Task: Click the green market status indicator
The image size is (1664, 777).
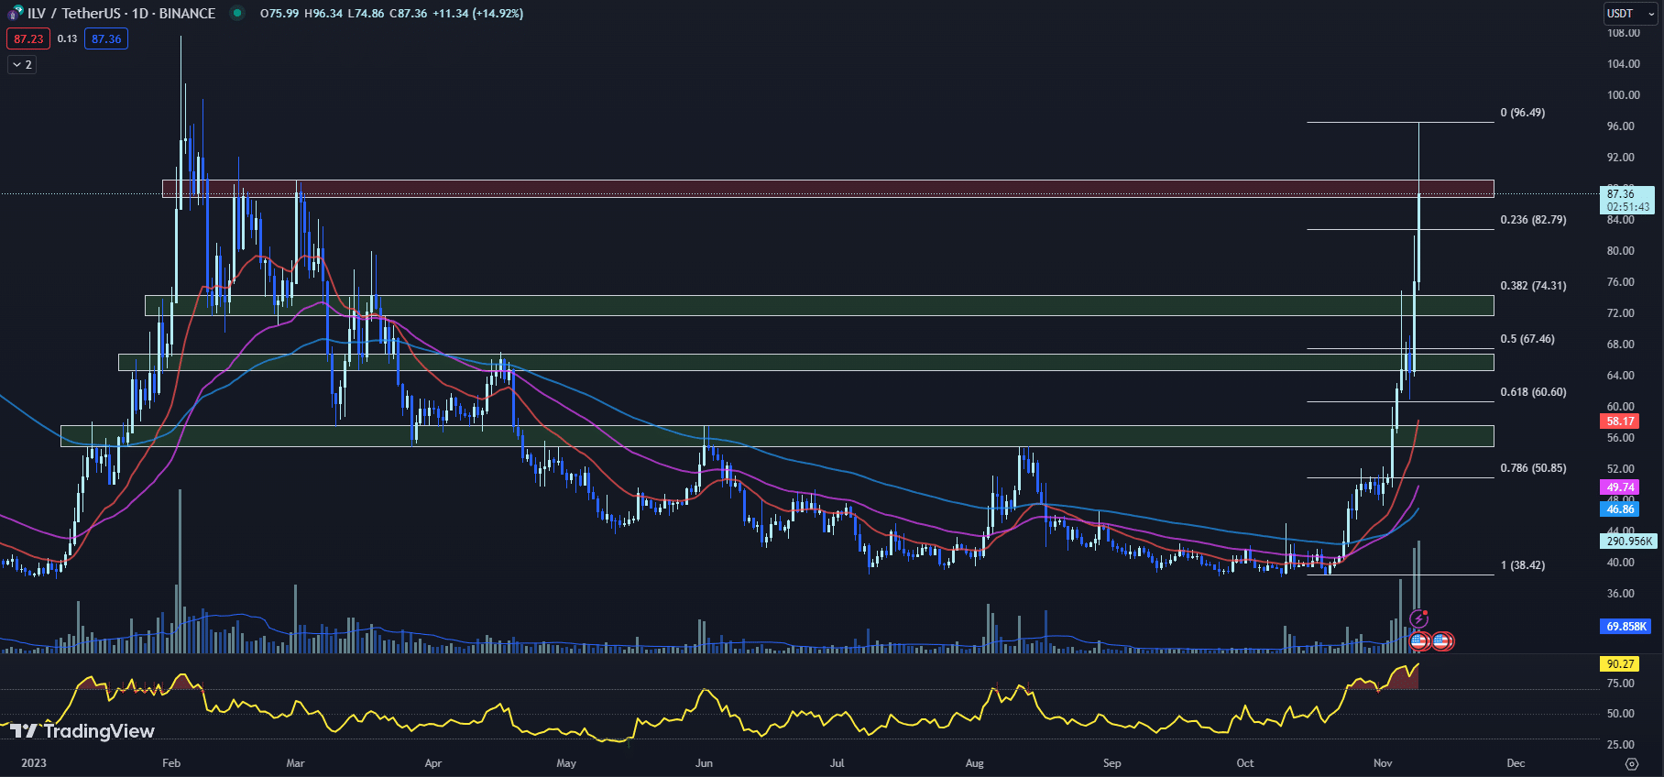Action: tap(237, 13)
